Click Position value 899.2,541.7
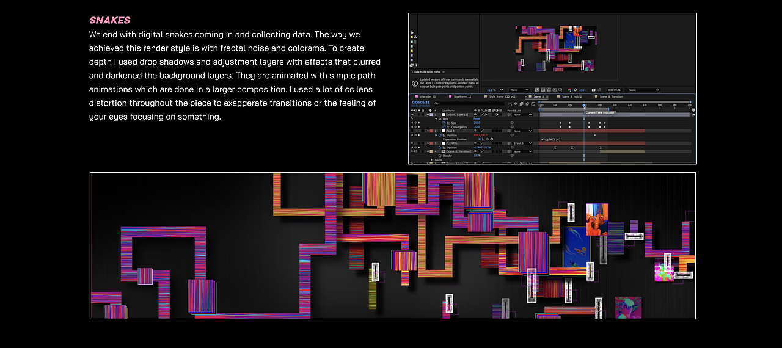The image size is (782, 348). coord(481,135)
